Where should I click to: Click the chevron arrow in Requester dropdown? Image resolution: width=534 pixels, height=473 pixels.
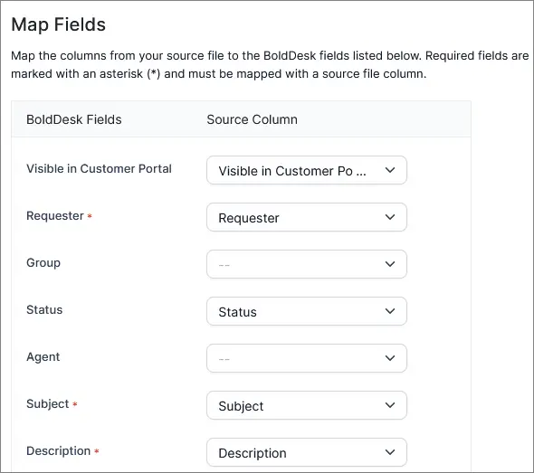click(x=390, y=217)
